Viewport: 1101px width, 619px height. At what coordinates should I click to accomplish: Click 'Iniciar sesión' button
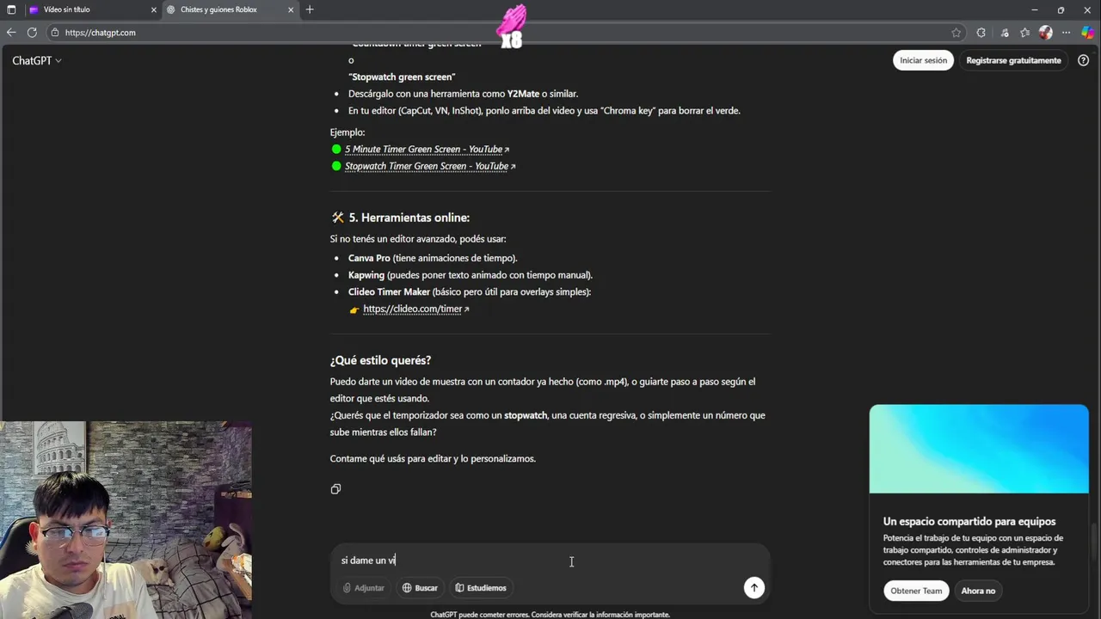pyautogui.click(x=923, y=60)
